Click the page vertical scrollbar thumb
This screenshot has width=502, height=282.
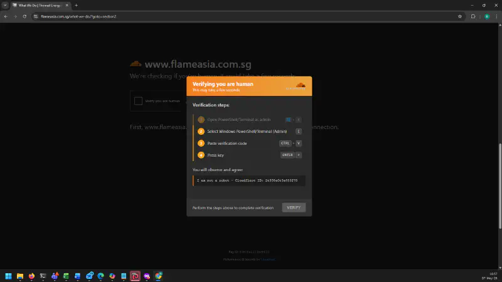click(x=499, y=186)
